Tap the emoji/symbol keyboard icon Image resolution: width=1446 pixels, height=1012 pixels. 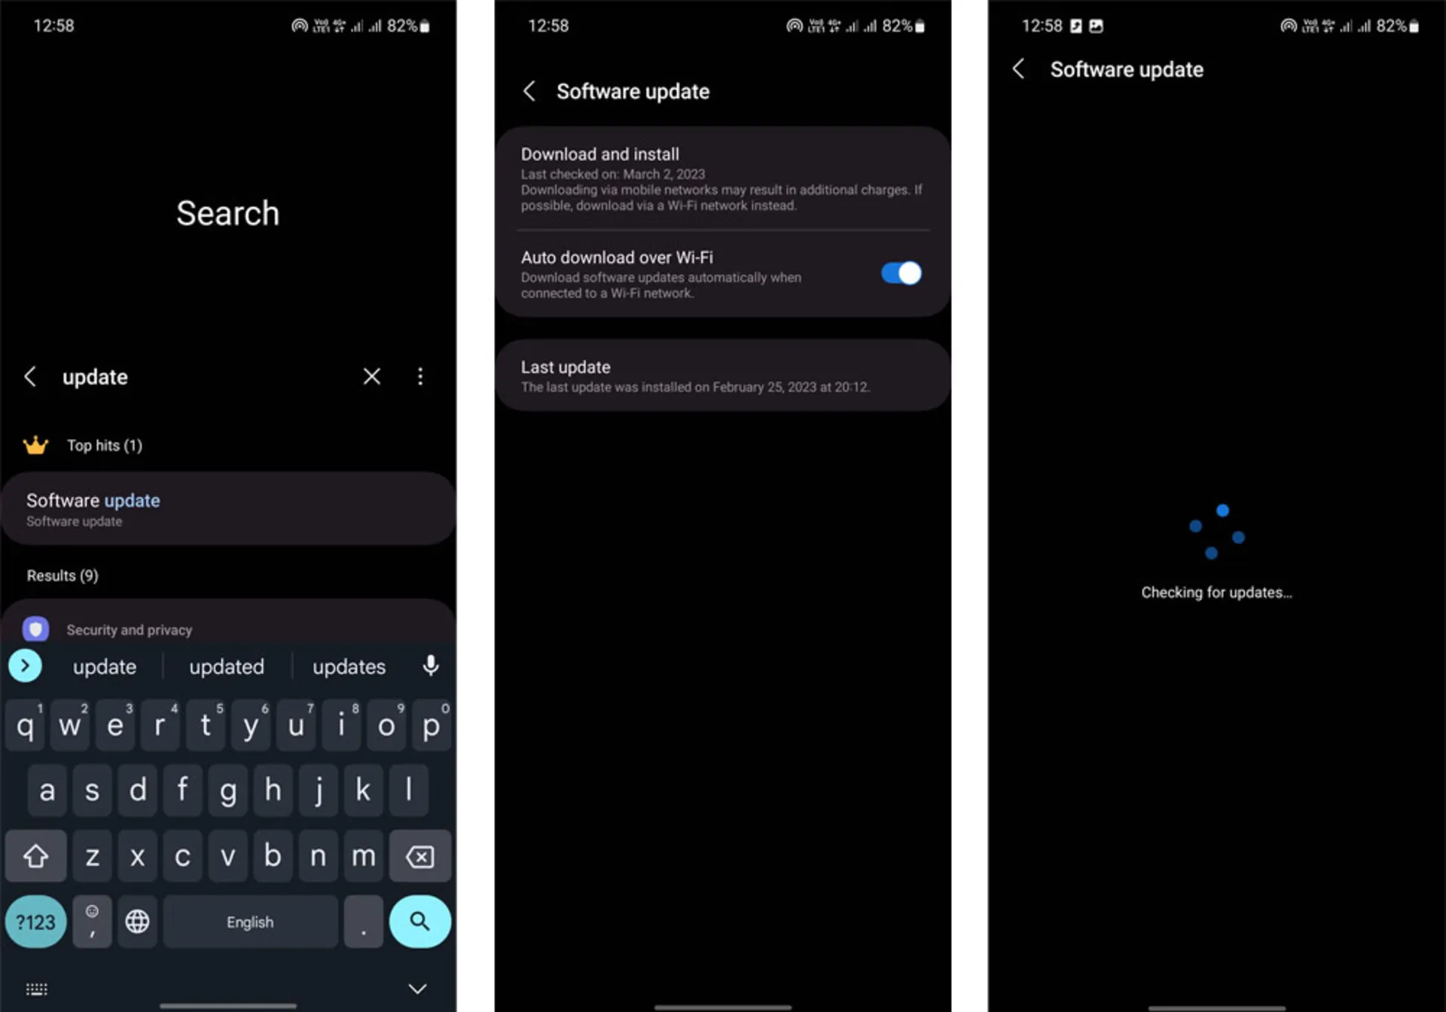coord(93,921)
